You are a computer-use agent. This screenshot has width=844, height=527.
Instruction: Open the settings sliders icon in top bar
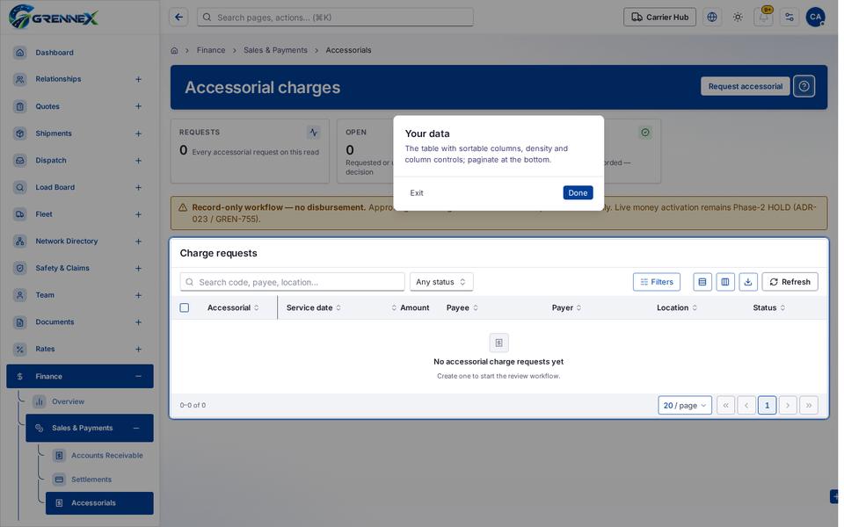pos(789,18)
